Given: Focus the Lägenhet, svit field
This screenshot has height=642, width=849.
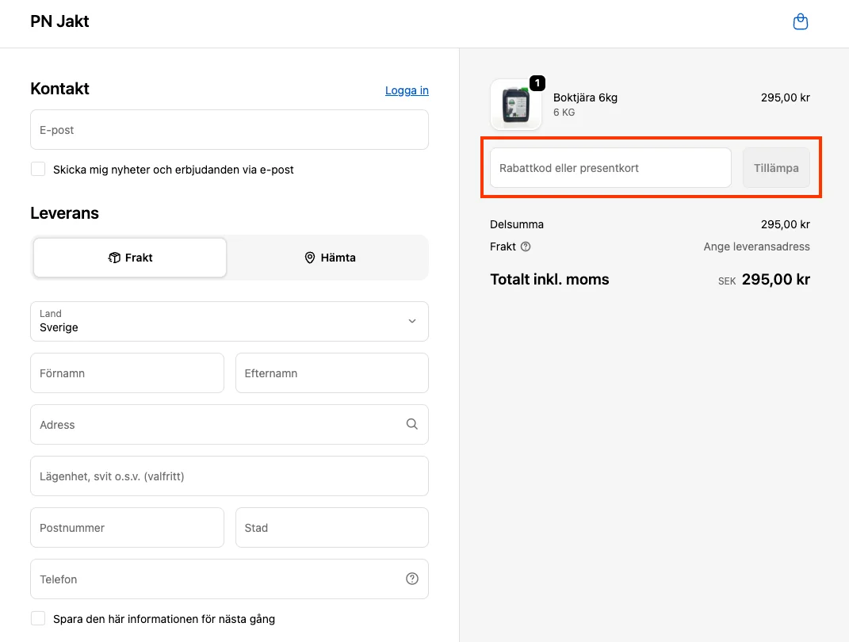Looking at the screenshot, I should click(x=230, y=476).
